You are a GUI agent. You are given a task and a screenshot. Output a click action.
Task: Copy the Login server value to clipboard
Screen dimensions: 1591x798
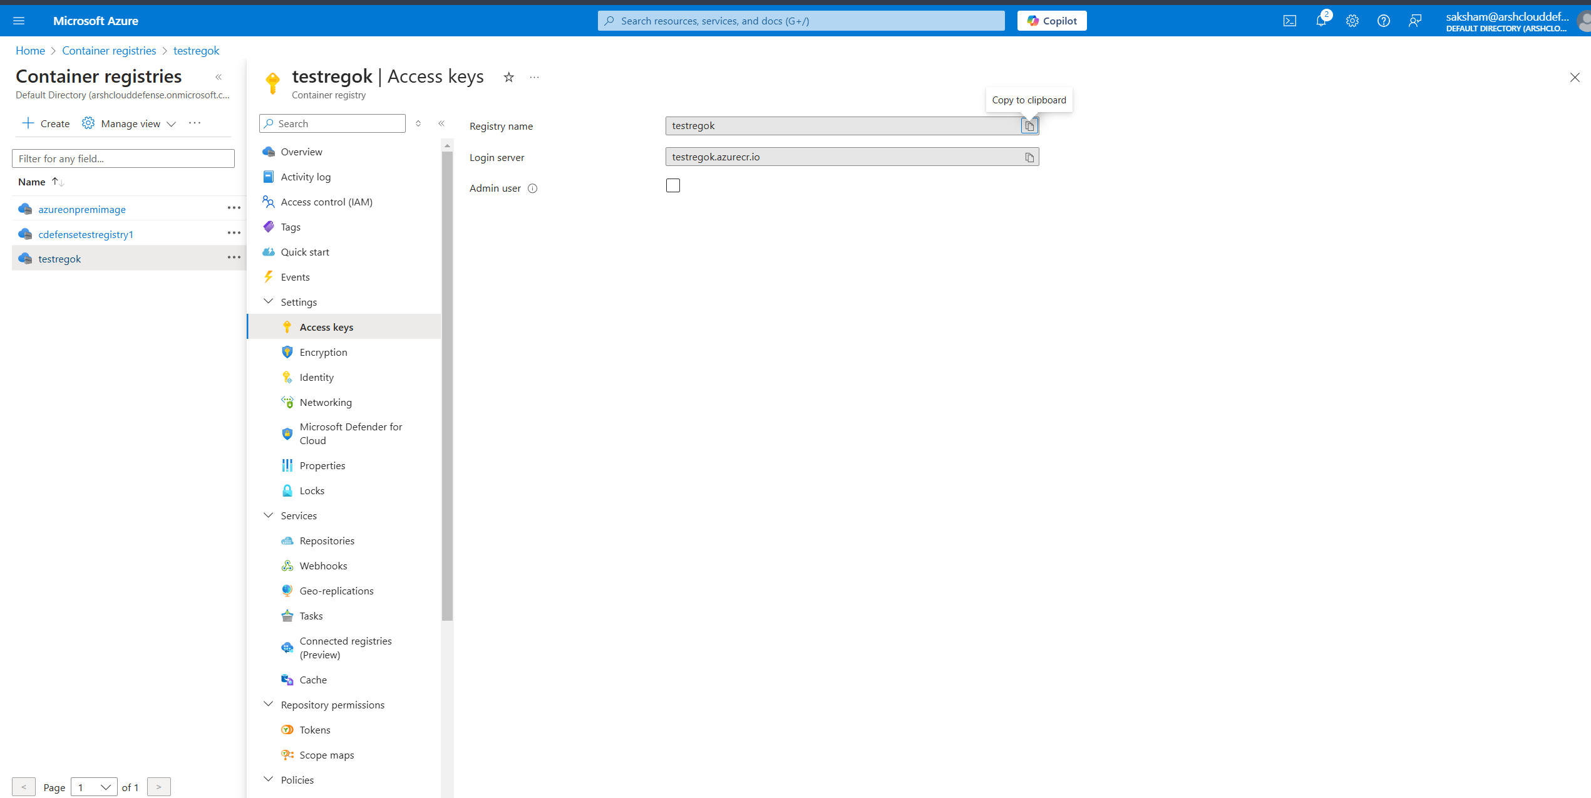tap(1029, 157)
